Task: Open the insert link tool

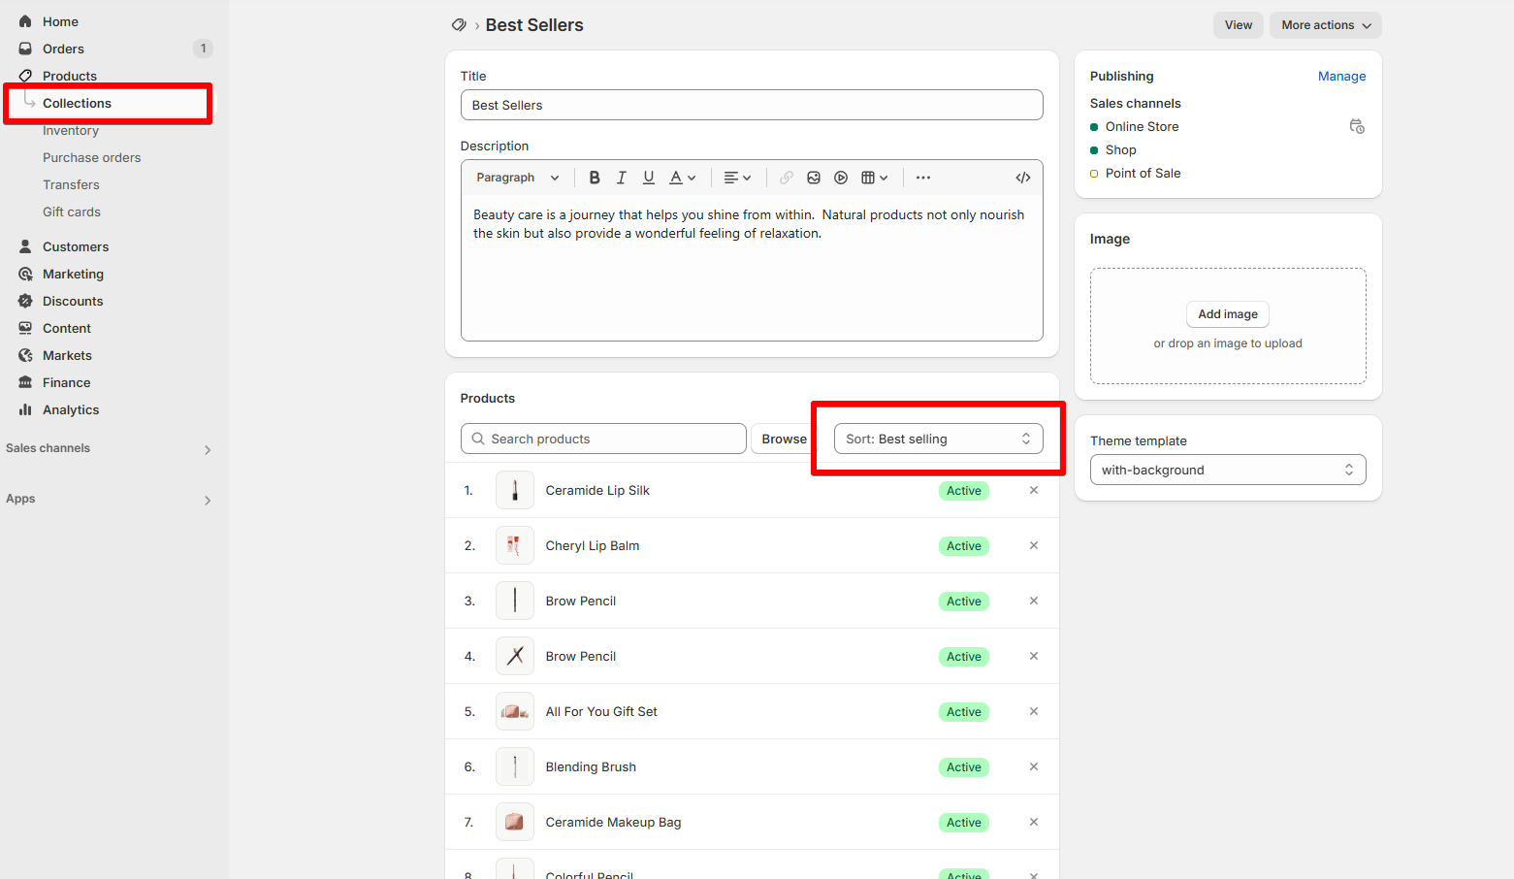Action: coord(787,178)
